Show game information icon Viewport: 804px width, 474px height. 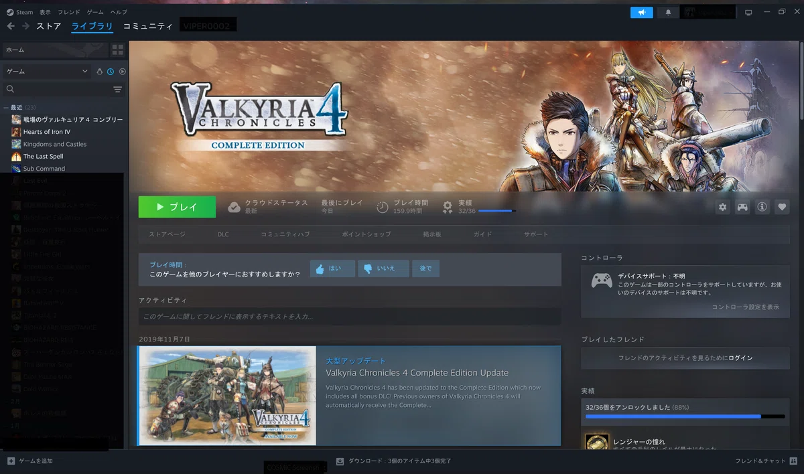(762, 208)
